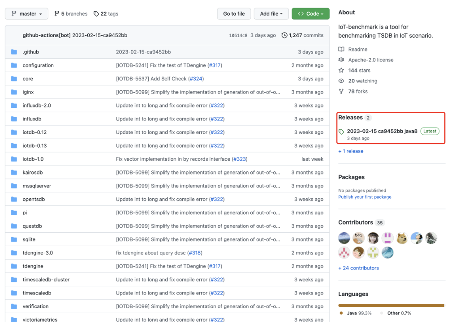Click the iotdb-0.12 folder icon

coord(14,132)
